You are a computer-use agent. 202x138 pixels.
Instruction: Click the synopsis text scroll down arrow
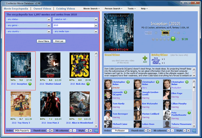(x=194, y=75)
